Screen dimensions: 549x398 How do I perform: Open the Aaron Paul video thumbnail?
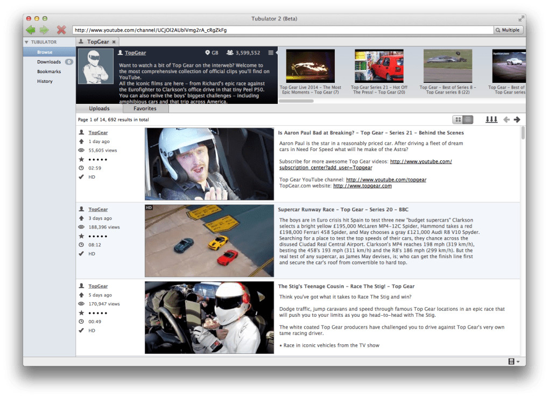tap(209, 164)
